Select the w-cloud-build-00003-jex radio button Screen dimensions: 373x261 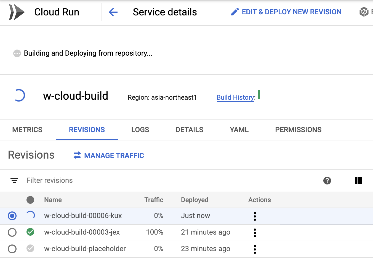click(12, 232)
